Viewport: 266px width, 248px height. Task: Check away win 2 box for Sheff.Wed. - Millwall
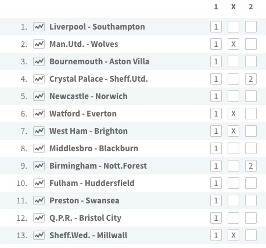coord(251,235)
